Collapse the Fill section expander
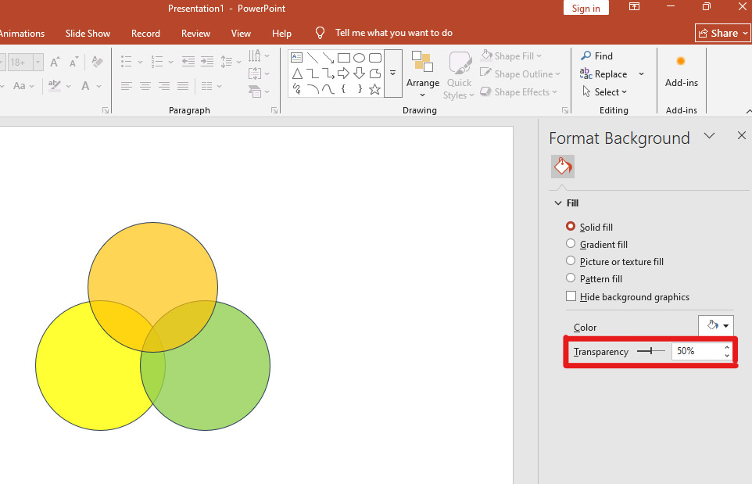 point(558,203)
